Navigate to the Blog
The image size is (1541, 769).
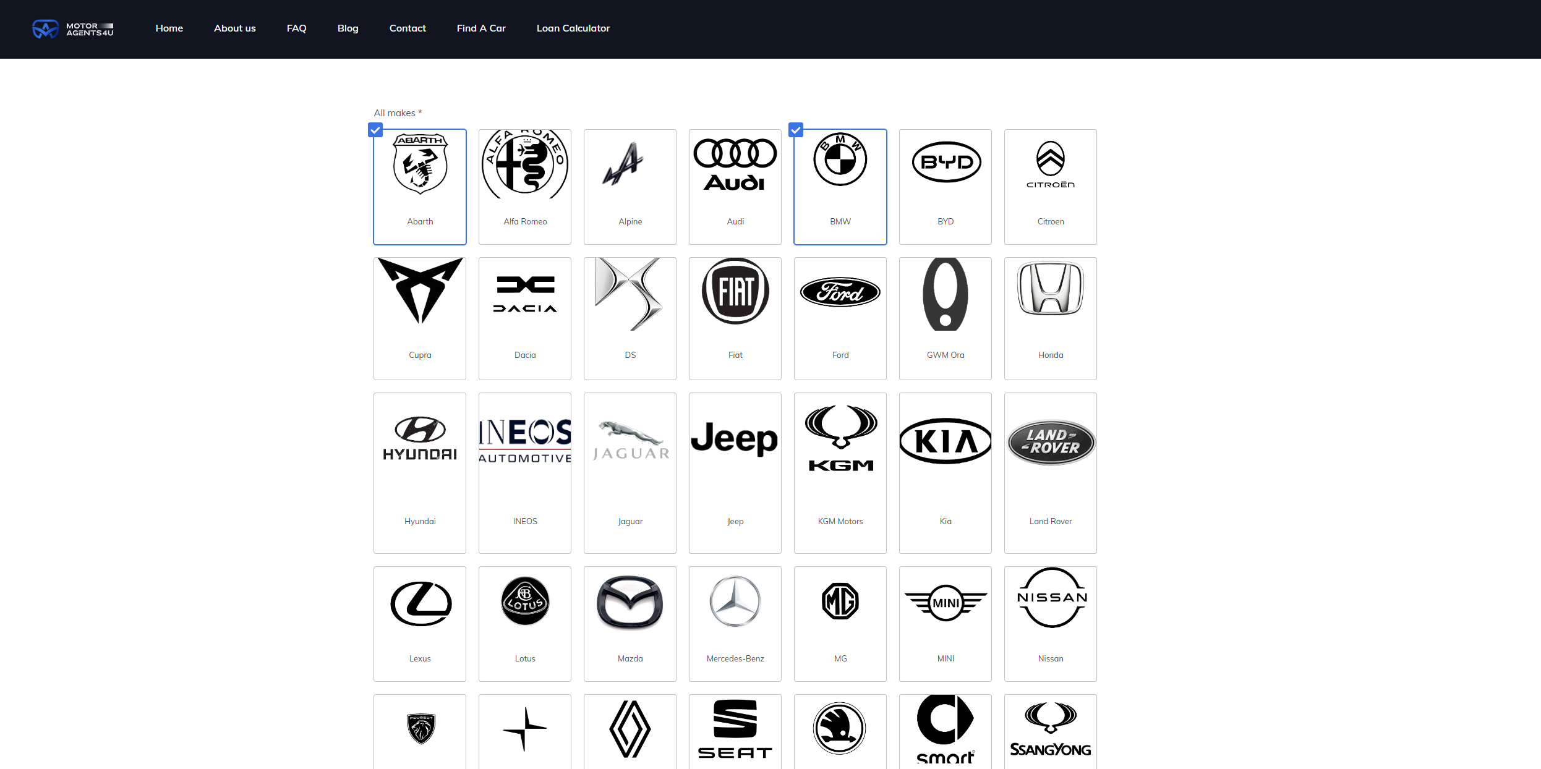(348, 28)
